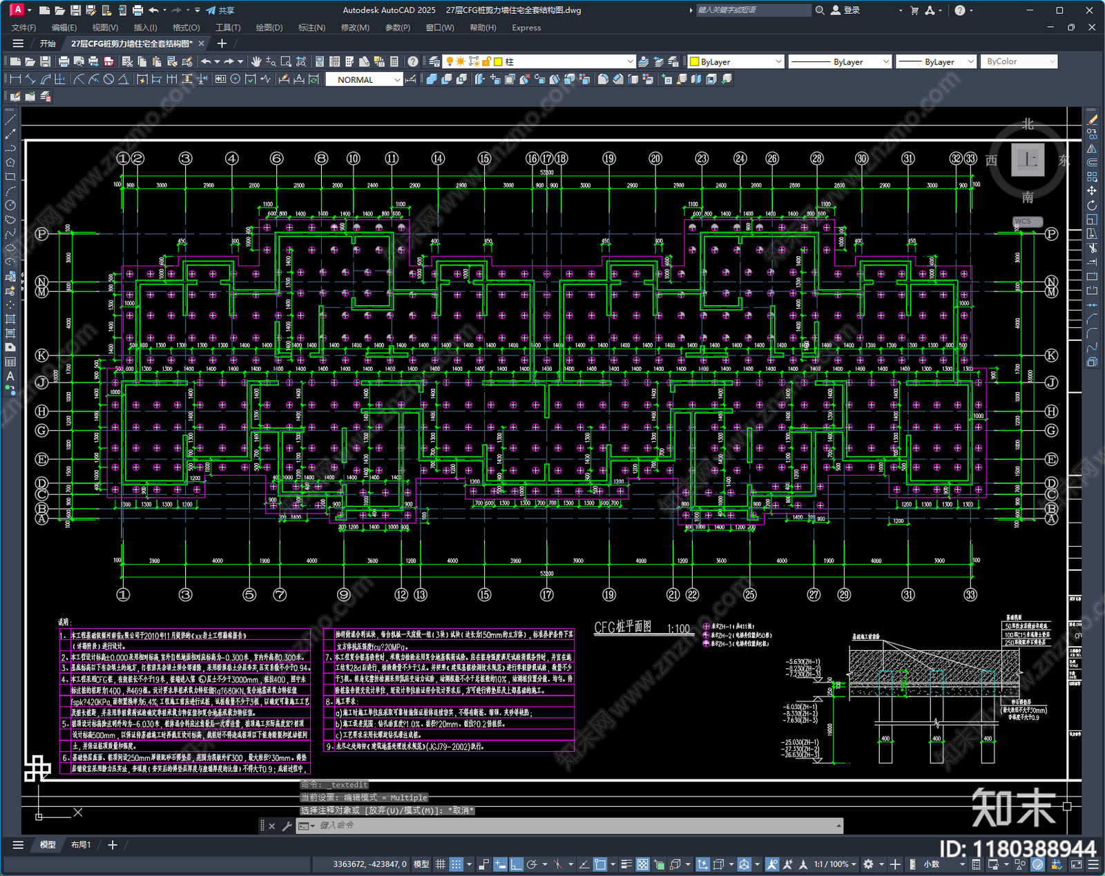Click the yellow layer color swatch beside 柱
The height and width of the screenshot is (876, 1105).
click(x=498, y=62)
